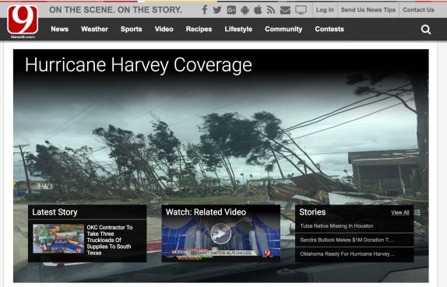Open the Facebook icon in header
Image resolution: width=447 pixels, height=287 pixels.
coord(204,10)
